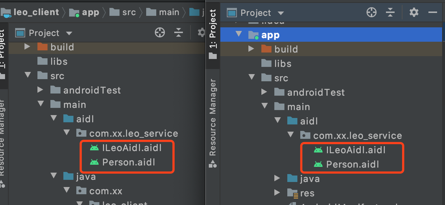The height and width of the screenshot is (205, 445).
Task: Expand the res folder in right tree
Action: click(277, 192)
